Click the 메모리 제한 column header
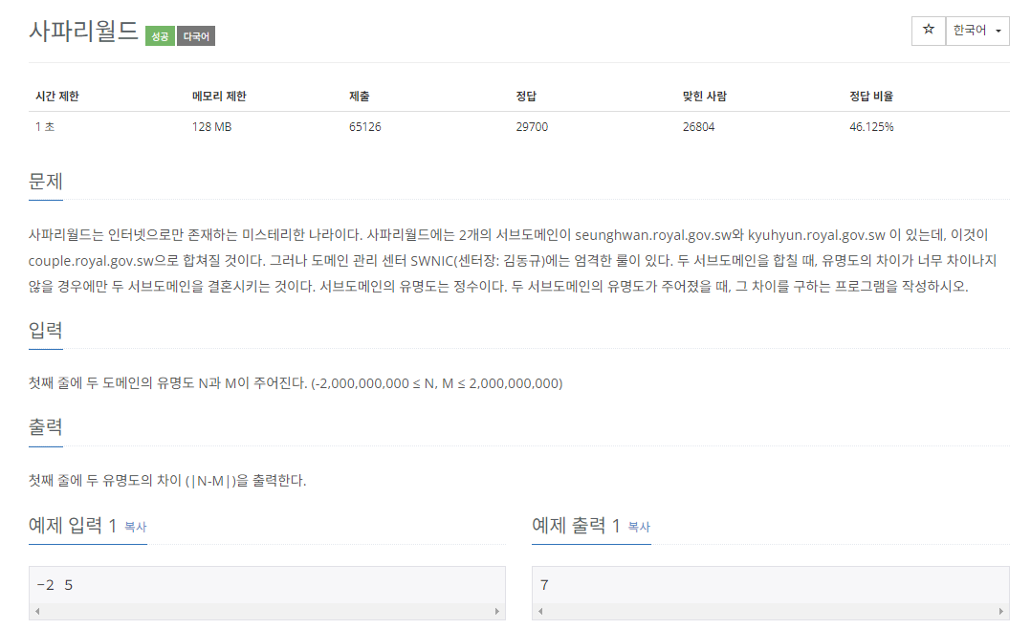The width and height of the screenshot is (1031, 629). [219, 96]
